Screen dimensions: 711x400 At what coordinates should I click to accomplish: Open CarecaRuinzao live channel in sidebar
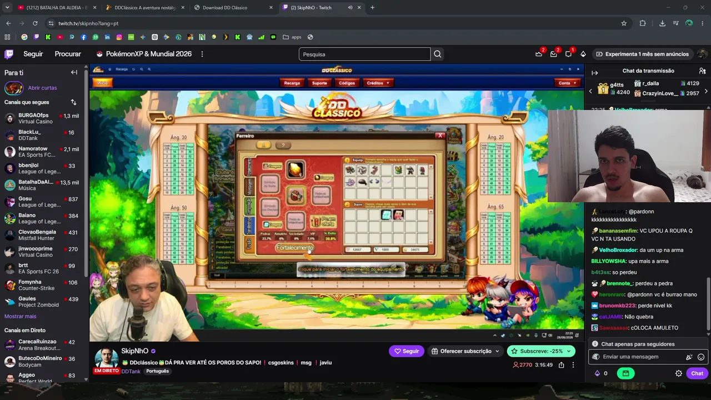pyautogui.click(x=43, y=345)
